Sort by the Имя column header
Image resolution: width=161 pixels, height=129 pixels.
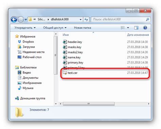[66, 35]
